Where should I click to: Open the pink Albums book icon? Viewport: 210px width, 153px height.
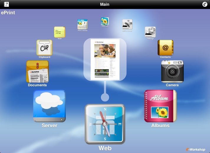coord(160,106)
